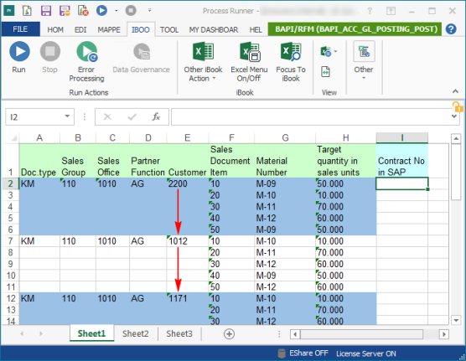Click the new document icon in quick access toolbar
This screenshot has width=466, height=361.
point(27,11)
